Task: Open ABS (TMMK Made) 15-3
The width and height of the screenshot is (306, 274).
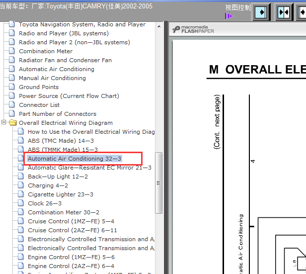Action: tap(63, 150)
